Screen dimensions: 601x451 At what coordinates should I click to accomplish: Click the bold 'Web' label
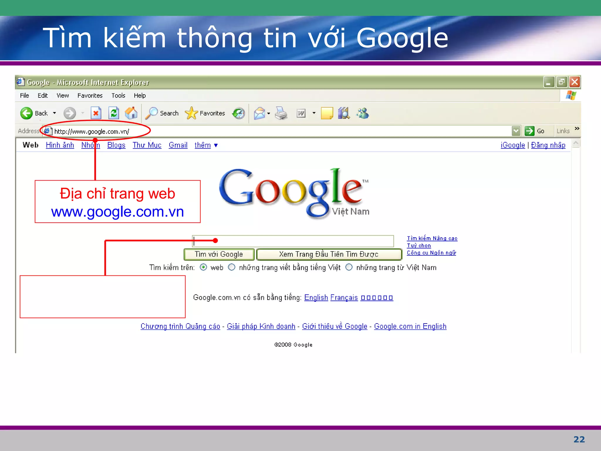(31, 145)
